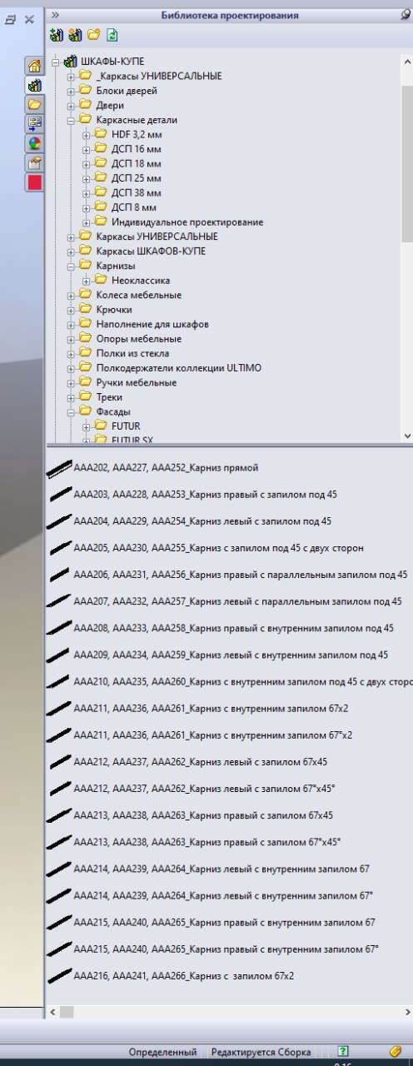Click thumbnail of AAA204 Карниз левый с запилом под 45
Viewport: 413px width, 1066px height.
(60, 521)
